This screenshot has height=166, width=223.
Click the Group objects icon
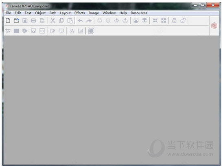155,21
